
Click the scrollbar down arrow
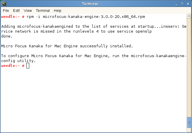tap(189, 130)
